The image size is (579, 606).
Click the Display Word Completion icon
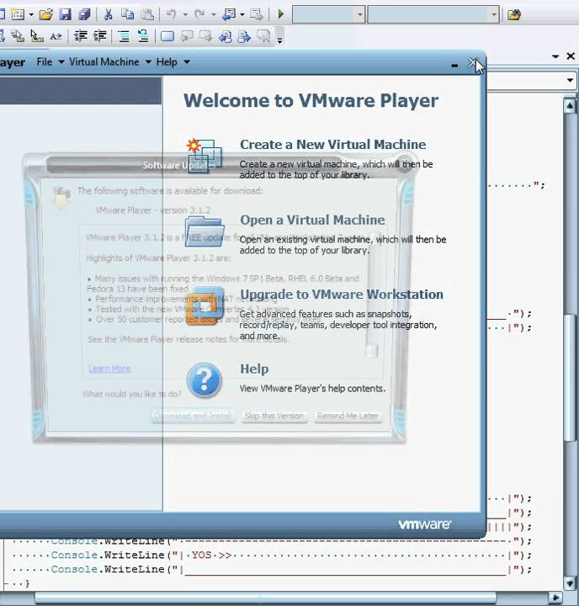(x=56, y=36)
